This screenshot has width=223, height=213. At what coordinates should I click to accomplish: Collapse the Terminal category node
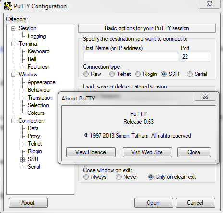13,44
